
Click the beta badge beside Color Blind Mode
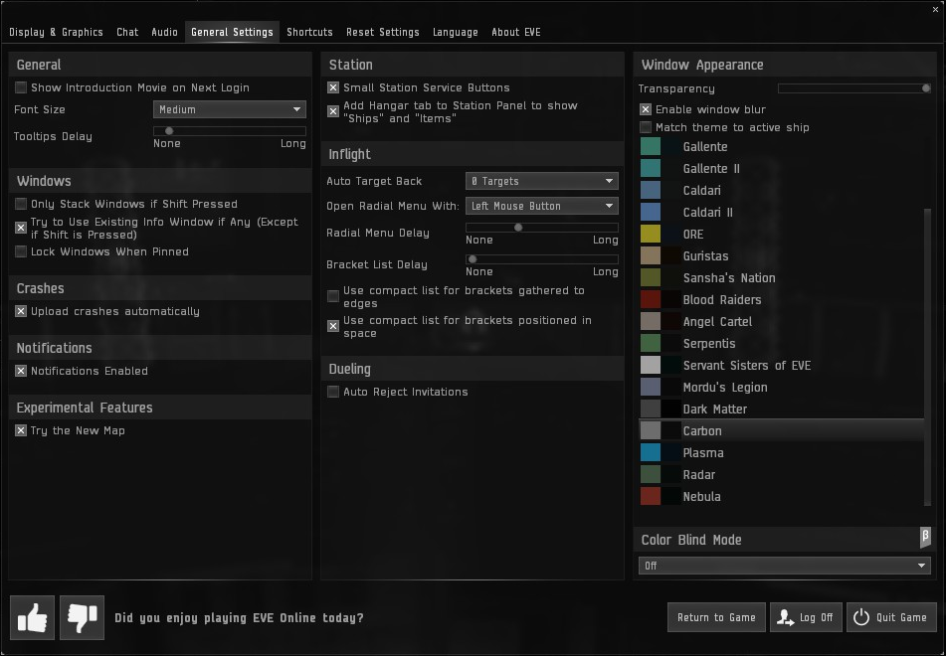tap(925, 537)
